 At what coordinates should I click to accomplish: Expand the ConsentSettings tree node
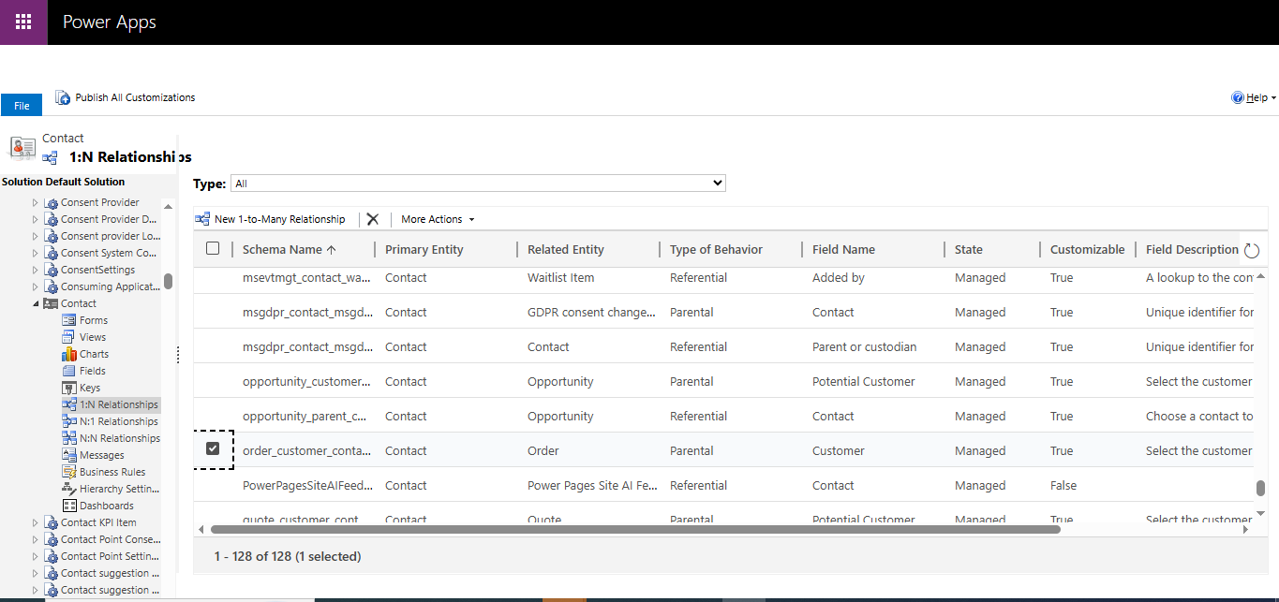pyautogui.click(x=37, y=270)
